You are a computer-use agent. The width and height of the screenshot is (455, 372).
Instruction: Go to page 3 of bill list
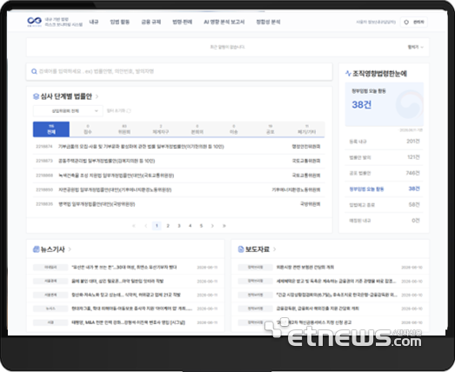[x=179, y=226]
